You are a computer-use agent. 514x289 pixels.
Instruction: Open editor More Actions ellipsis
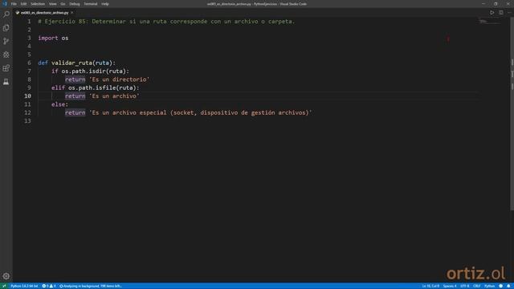509,13
